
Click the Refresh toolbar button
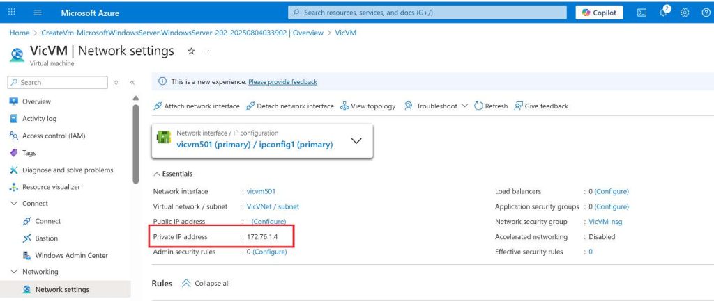click(491, 106)
